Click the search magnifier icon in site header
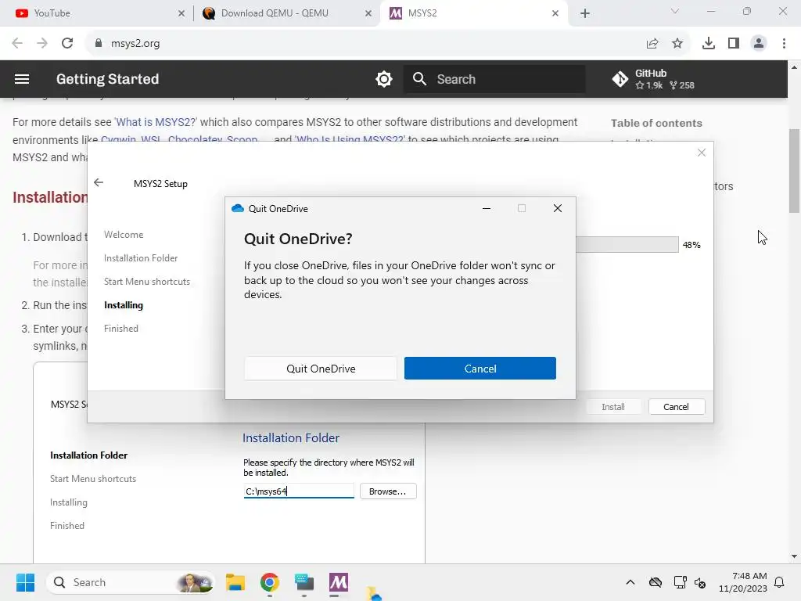 [x=420, y=79]
